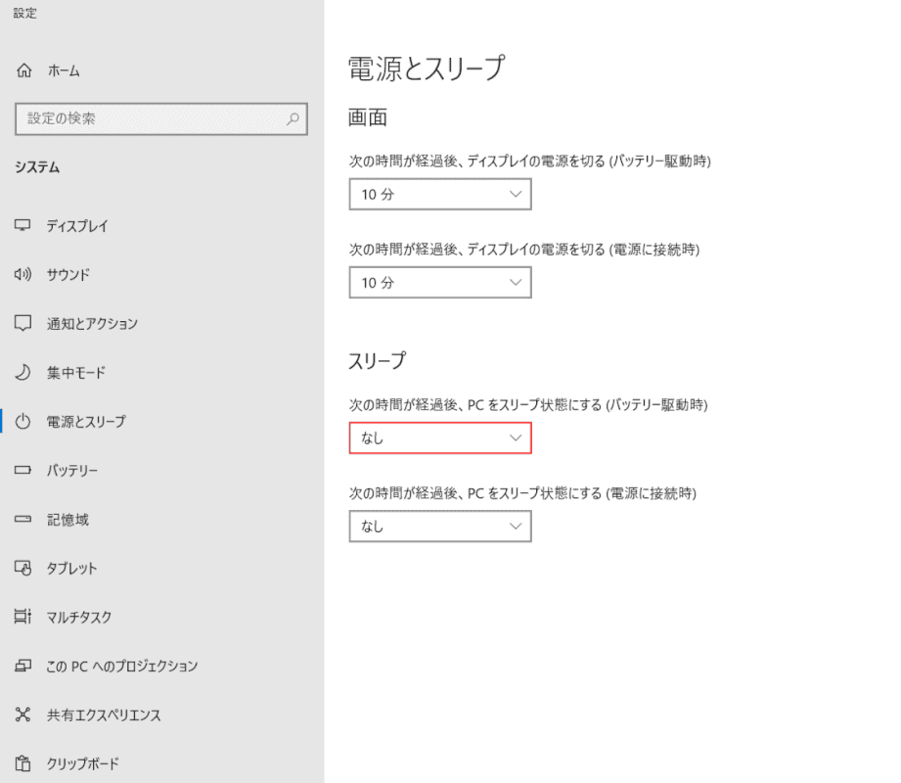
Task: Click the 画面 section heading
Action: [x=368, y=117]
